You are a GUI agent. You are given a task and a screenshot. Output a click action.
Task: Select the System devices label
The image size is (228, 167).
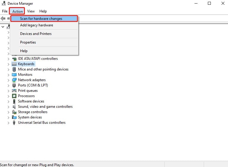click(30, 117)
